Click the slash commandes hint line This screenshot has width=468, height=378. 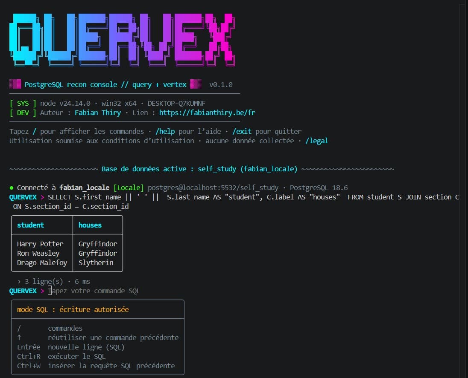(50, 328)
